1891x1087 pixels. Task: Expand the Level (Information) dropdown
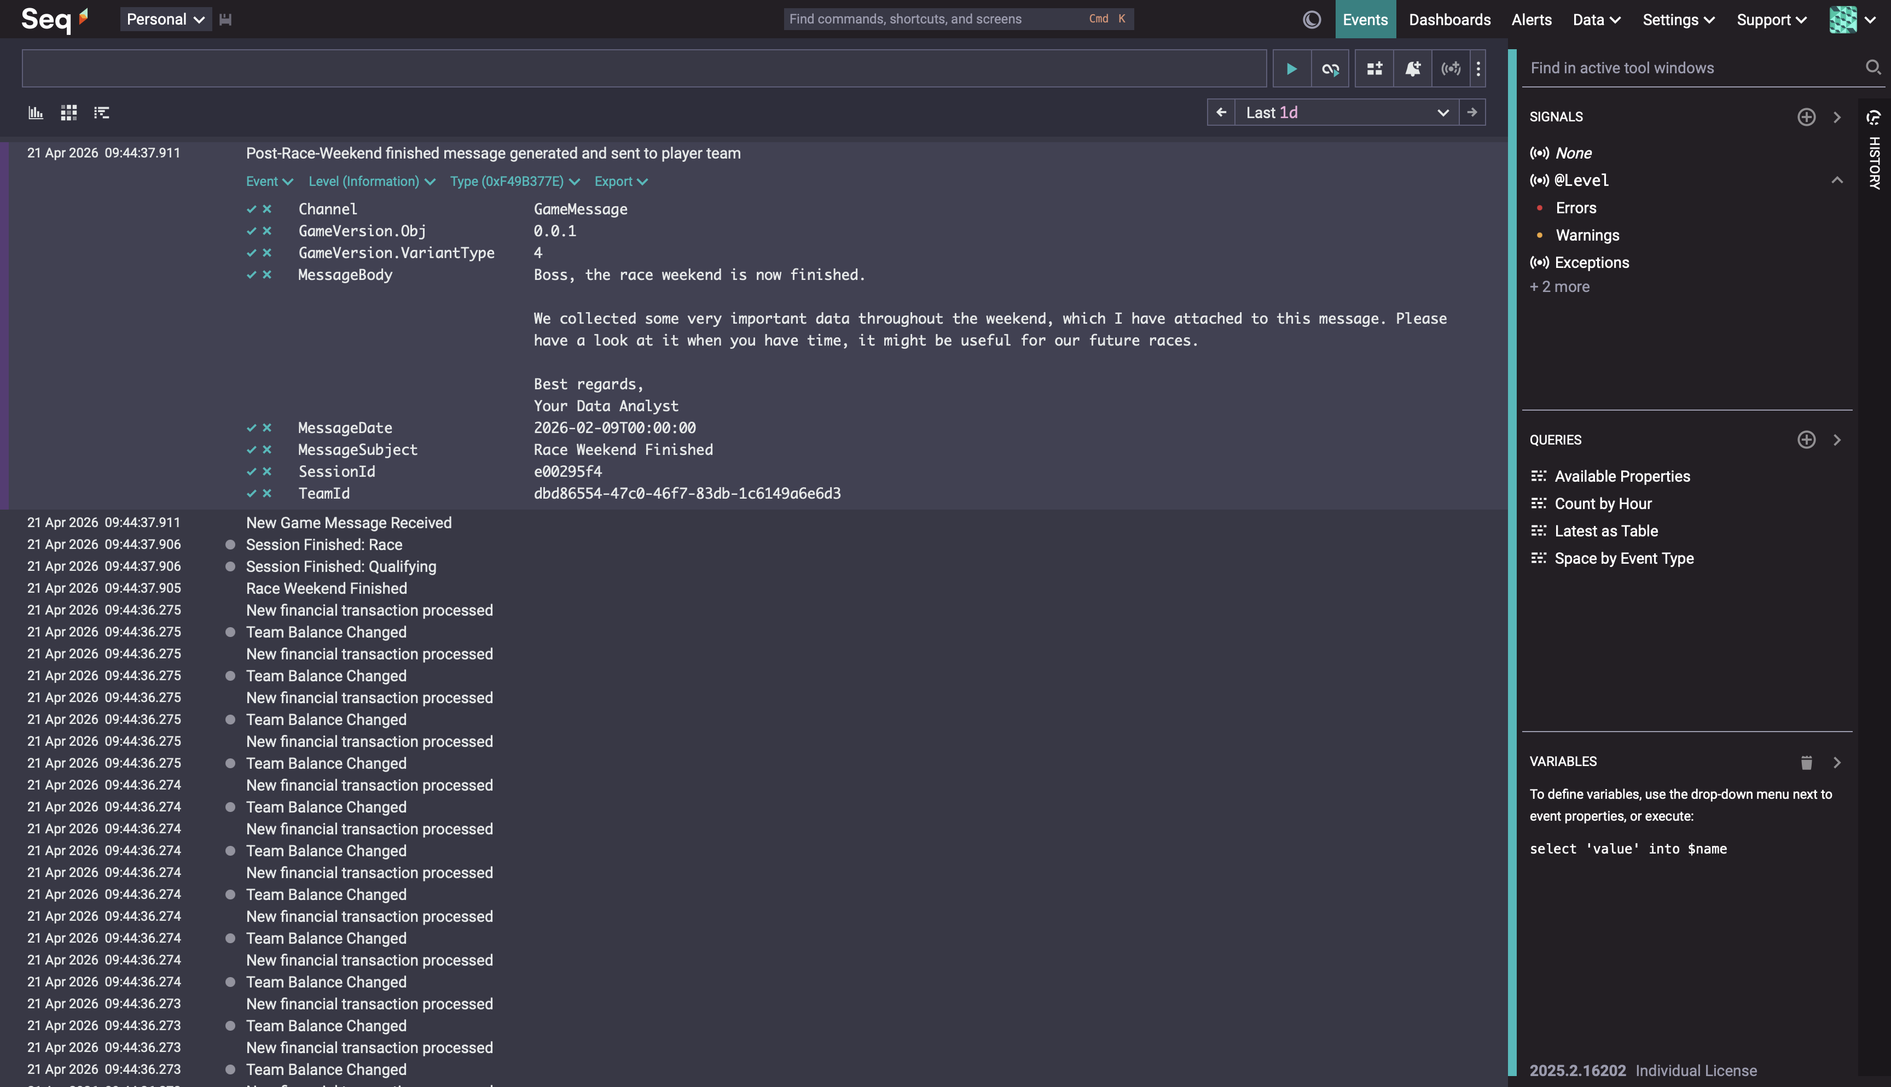(371, 182)
